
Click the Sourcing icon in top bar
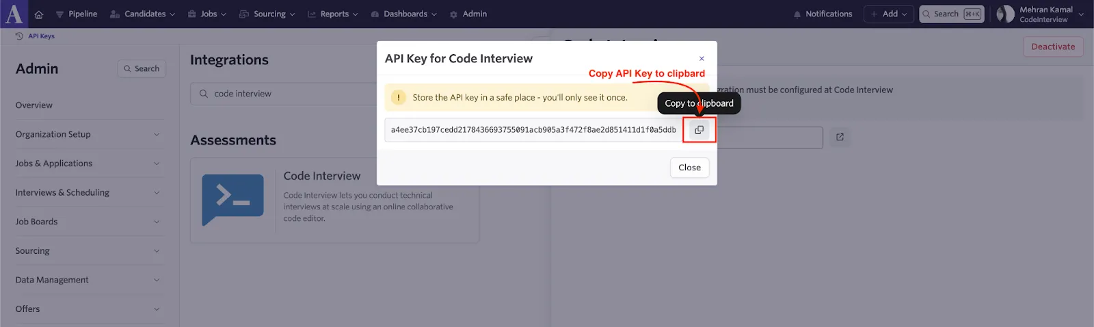[x=244, y=14]
